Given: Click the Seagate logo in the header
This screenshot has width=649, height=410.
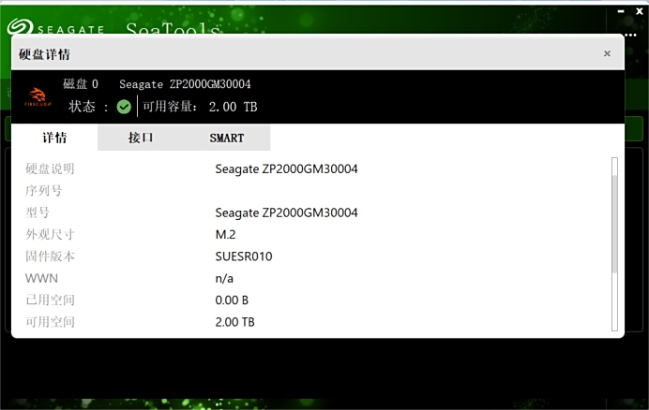Looking at the screenshot, I should [56, 28].
